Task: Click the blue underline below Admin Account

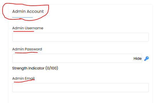Action: (x=22, y=17)
